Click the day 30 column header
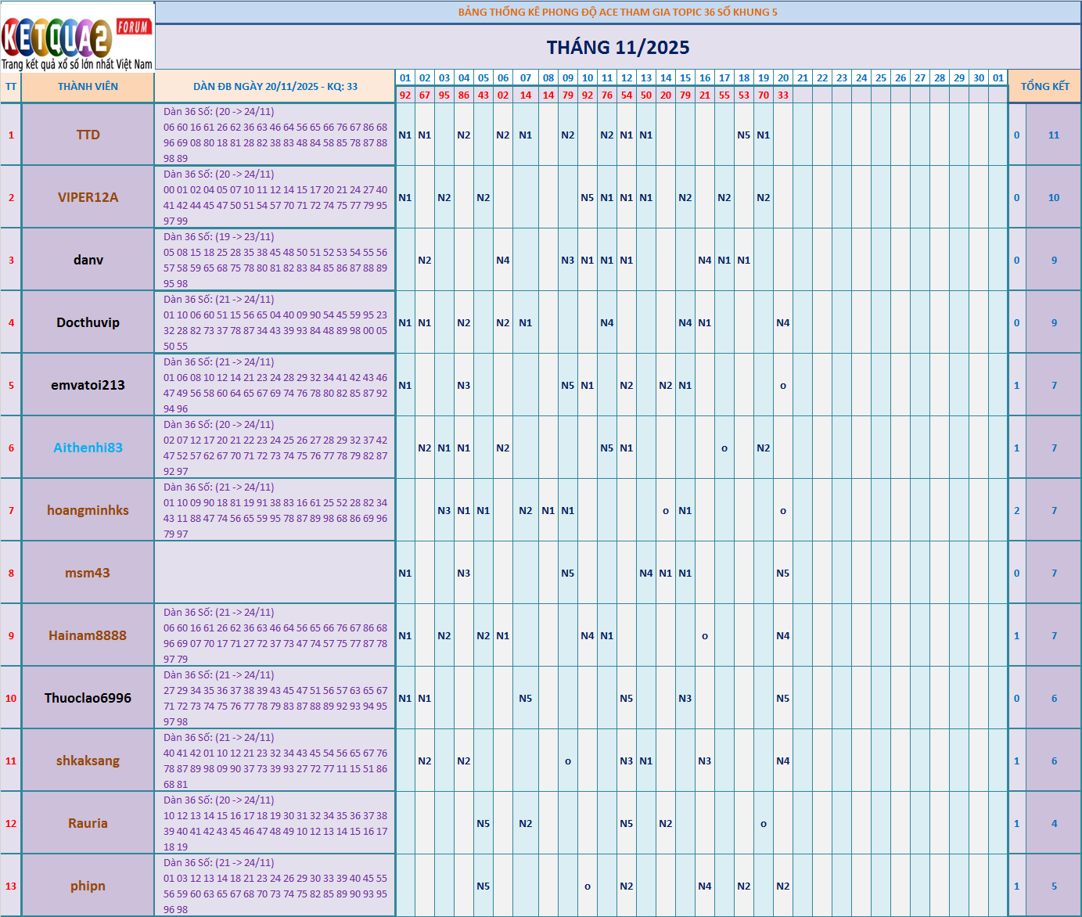 tap(978, 77)
